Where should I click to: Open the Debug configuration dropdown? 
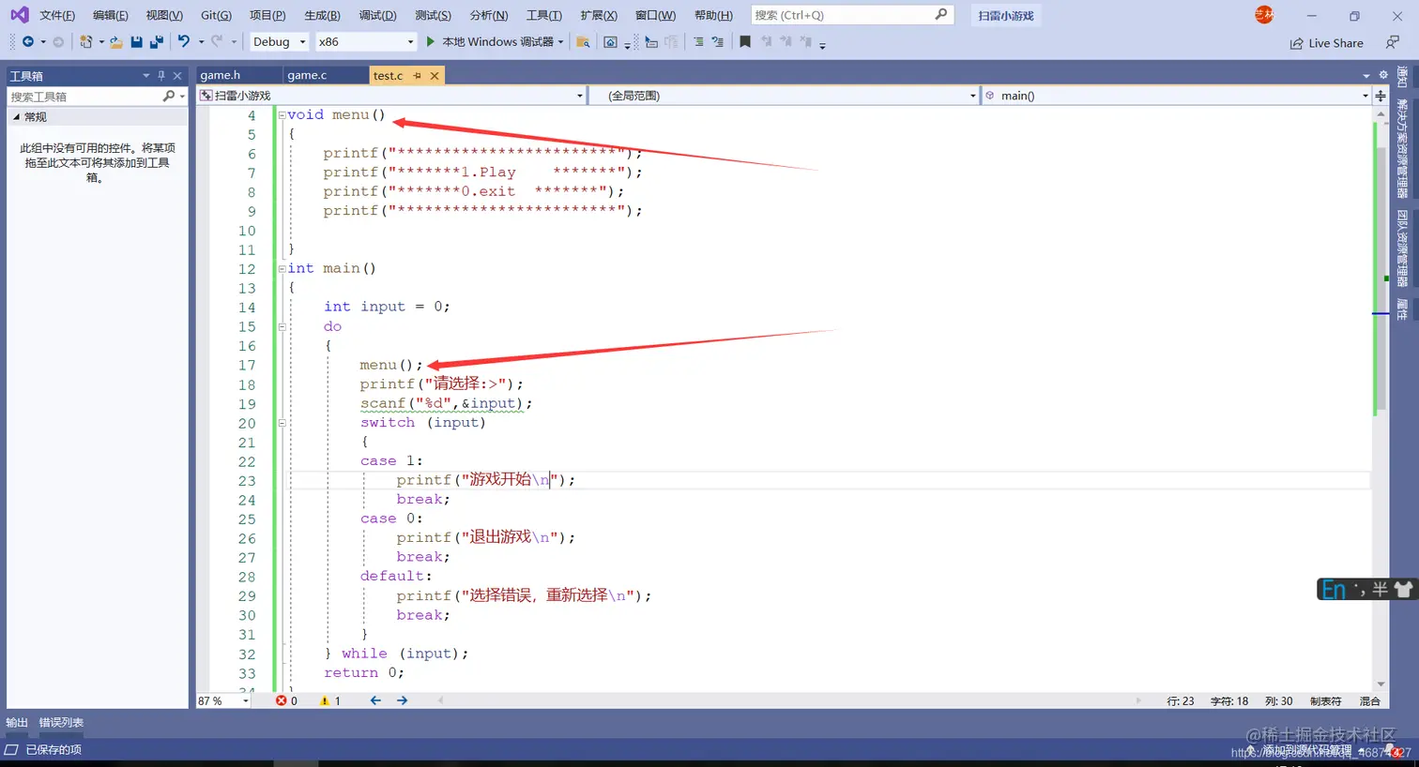pos(279,41)
